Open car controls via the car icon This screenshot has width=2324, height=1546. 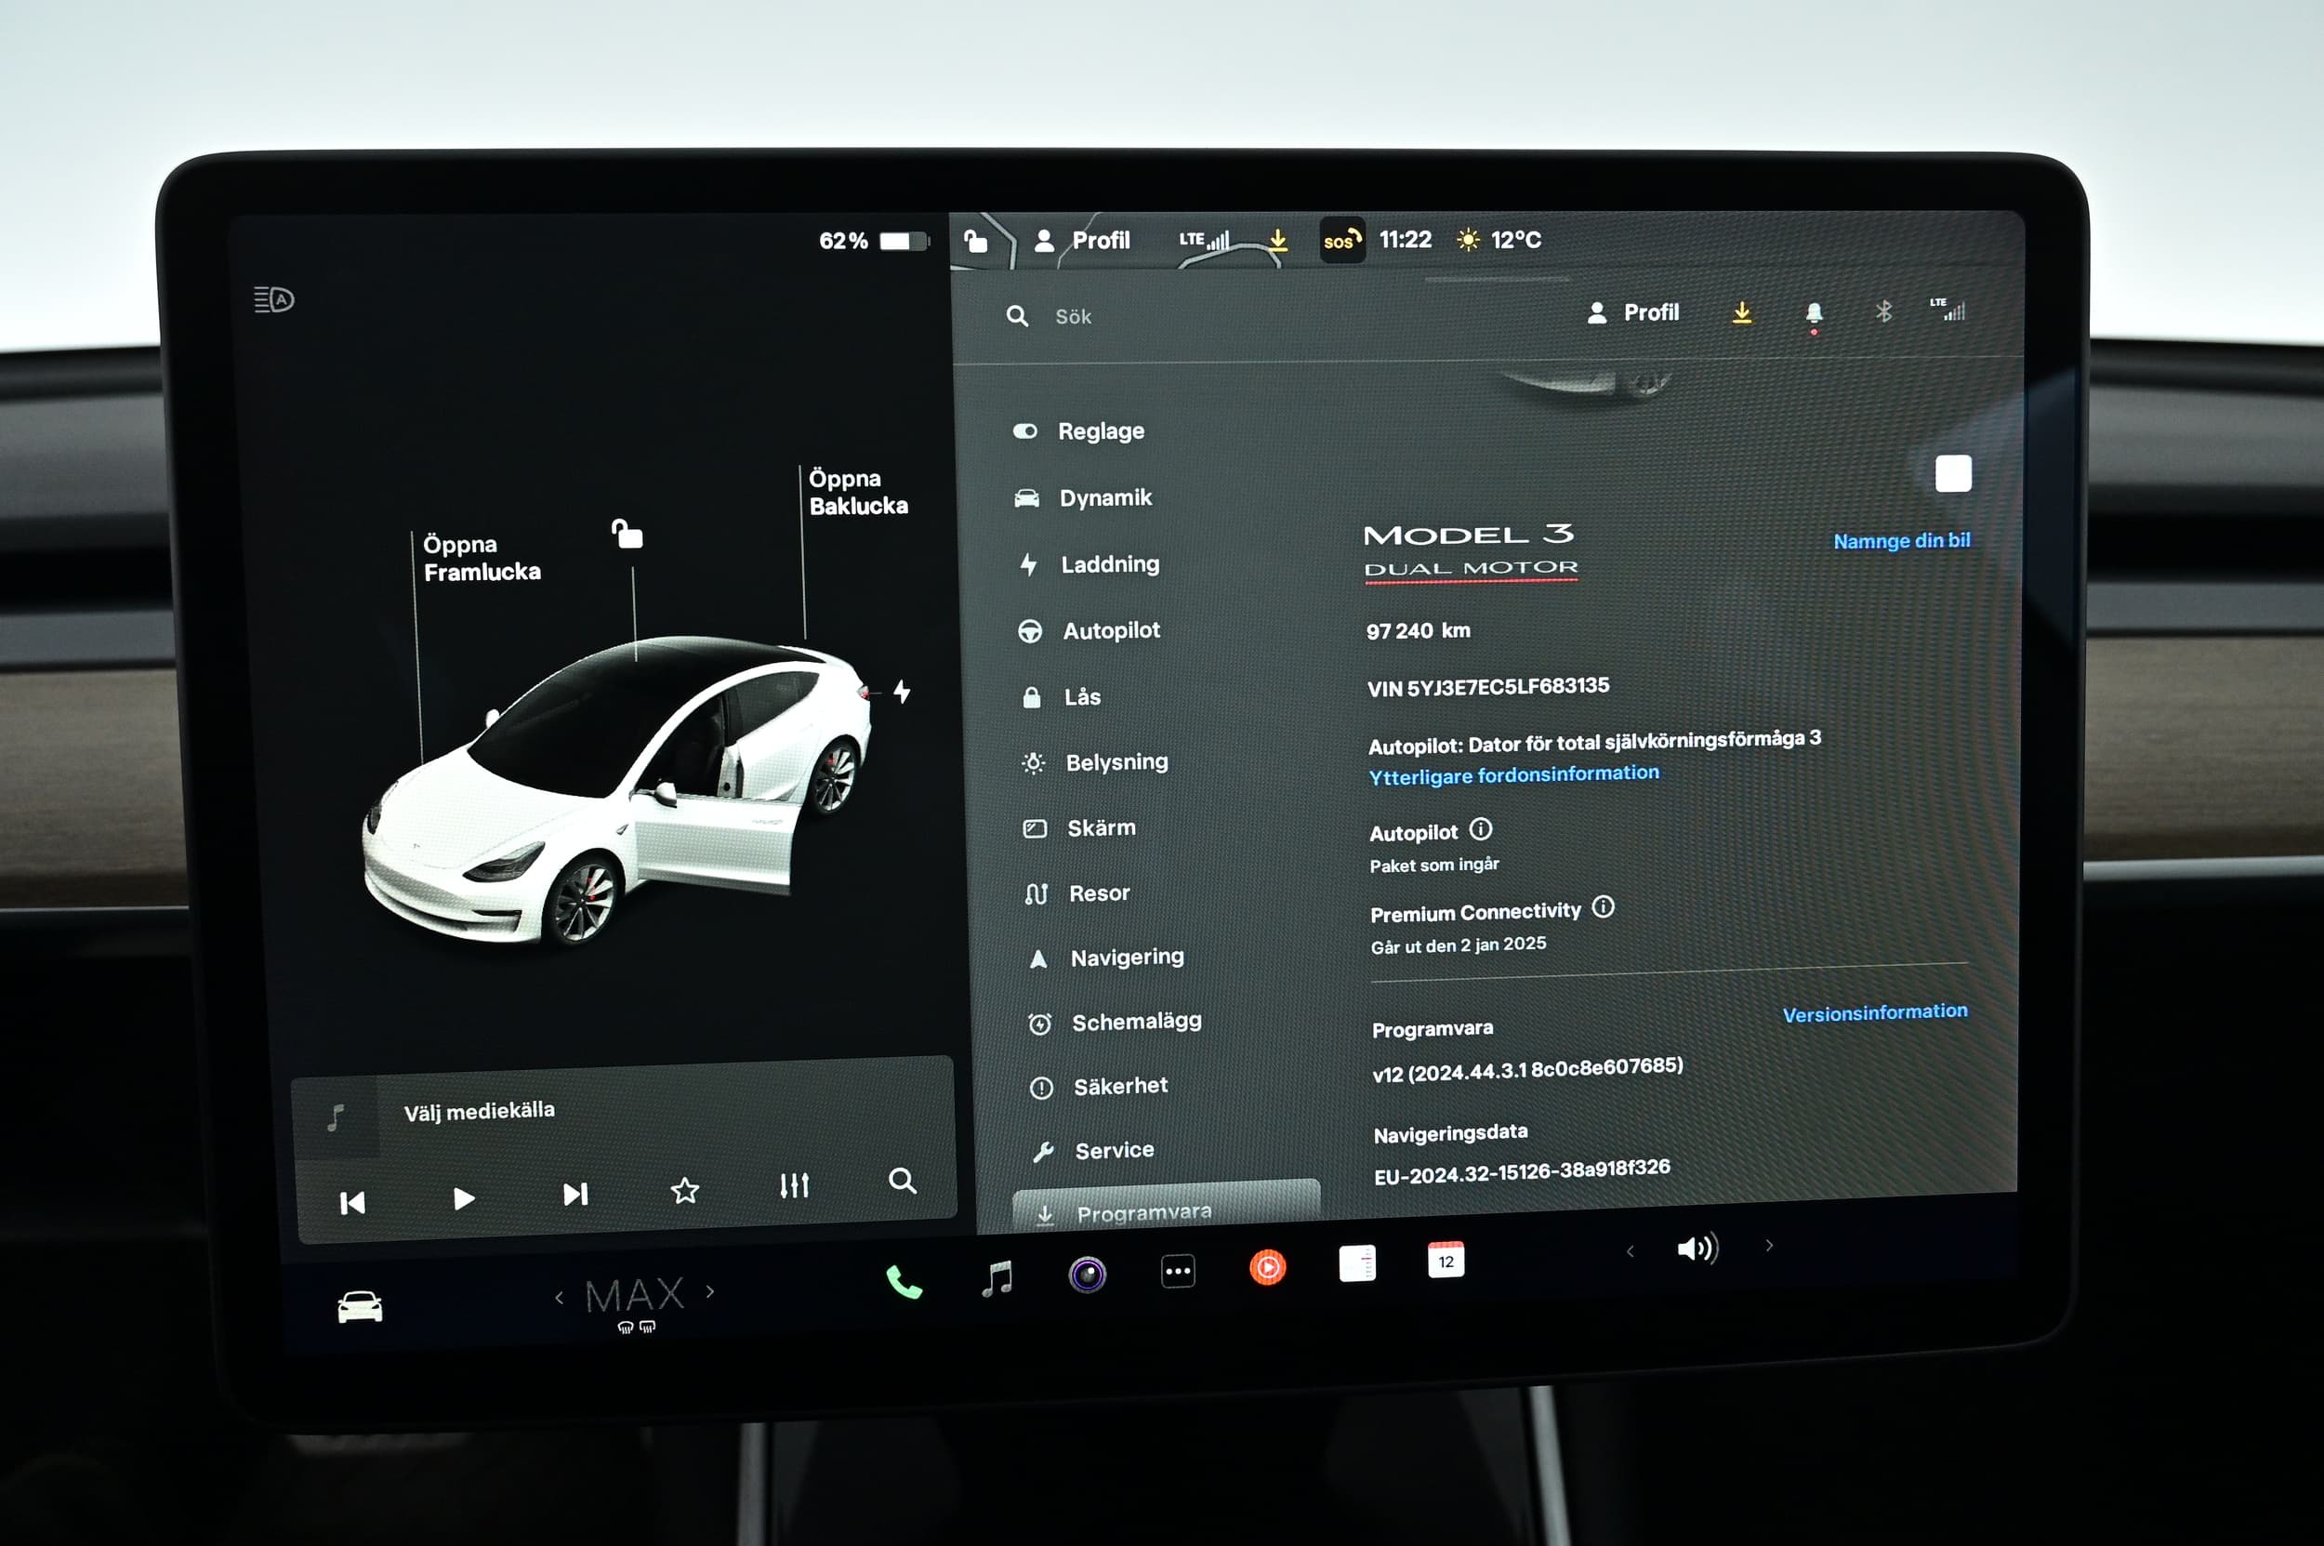360,1307
